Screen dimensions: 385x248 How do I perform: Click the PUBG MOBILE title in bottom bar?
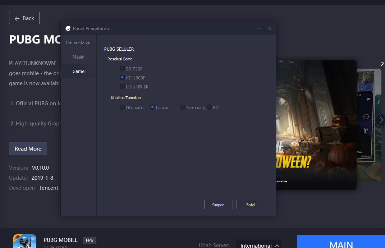[x=60, y=240]
